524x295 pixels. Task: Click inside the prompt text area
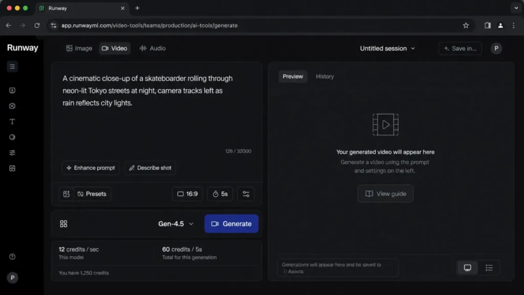pos(157,111)
